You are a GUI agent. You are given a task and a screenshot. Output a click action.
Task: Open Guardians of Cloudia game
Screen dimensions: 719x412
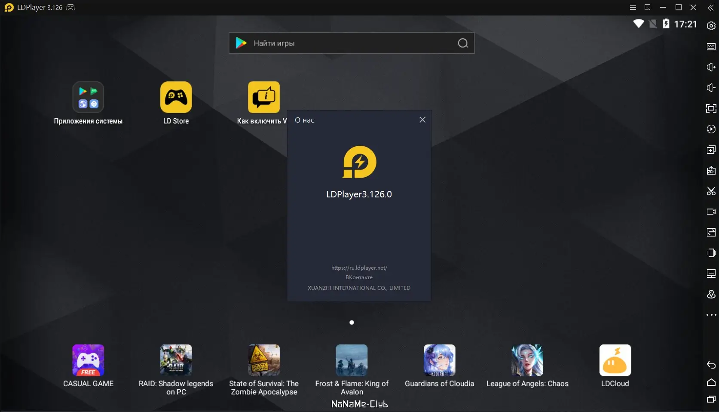pyautogui.click(x=440, y=366)
